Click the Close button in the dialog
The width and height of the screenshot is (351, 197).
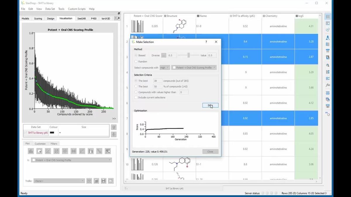click(210, 151)
